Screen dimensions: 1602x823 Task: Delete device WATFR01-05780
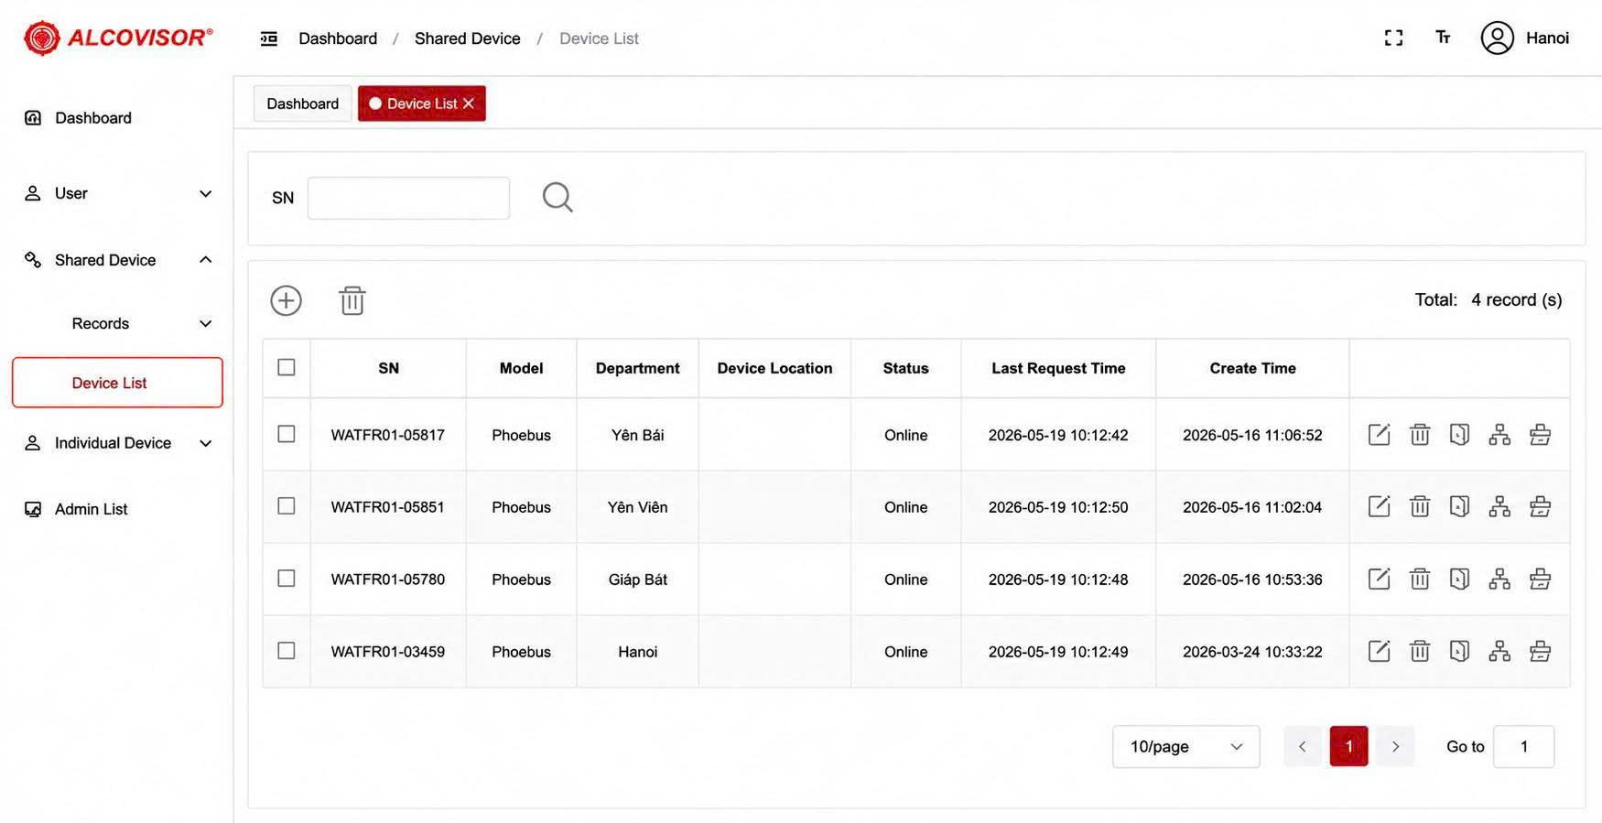(1420, 579)
